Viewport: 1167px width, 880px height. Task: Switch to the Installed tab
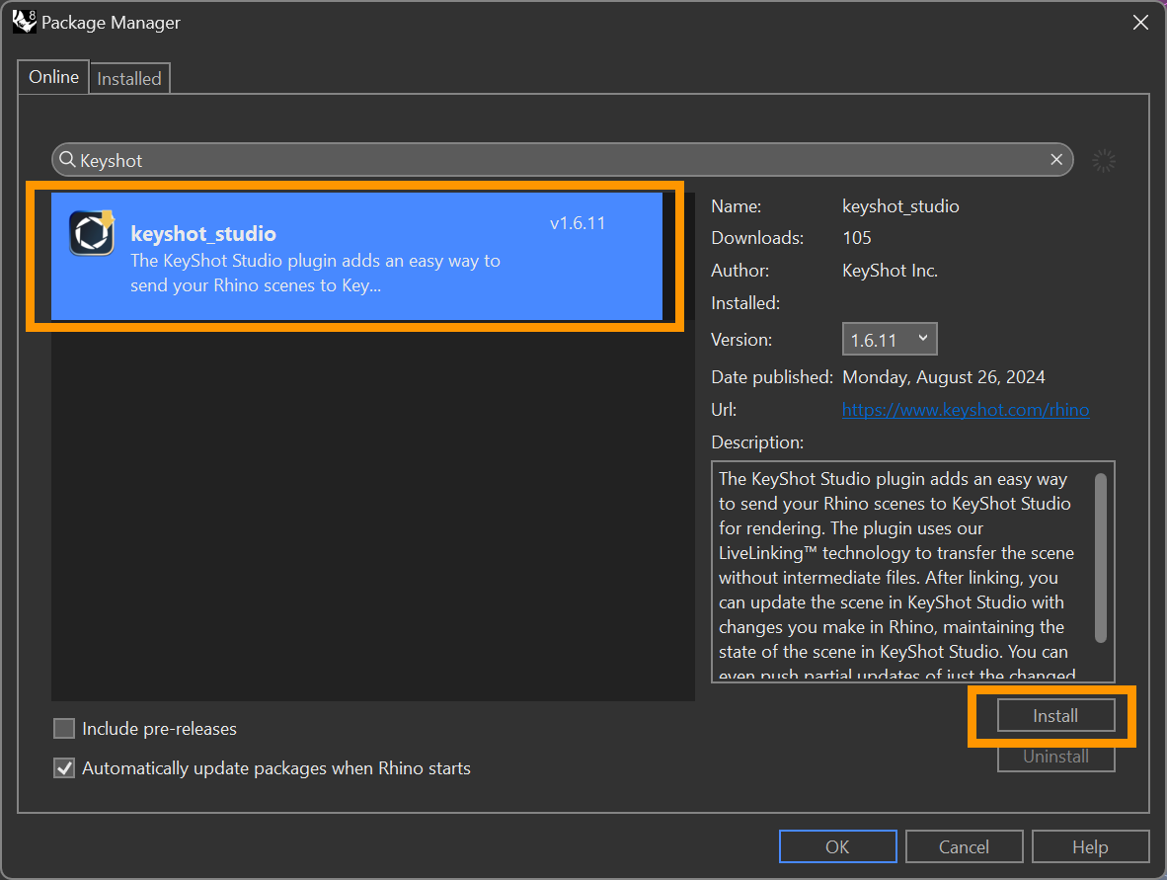coord(128,79)
